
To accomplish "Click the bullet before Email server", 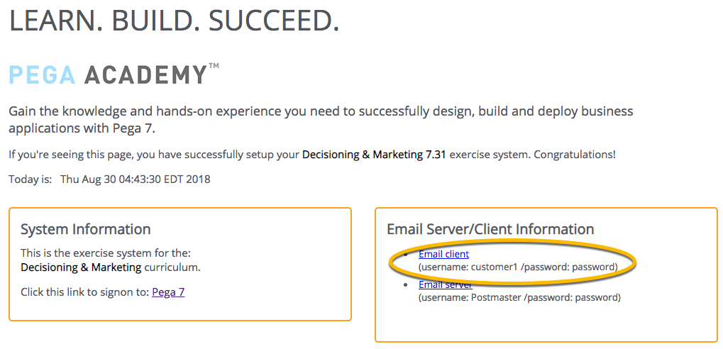I will click(405, 285).
